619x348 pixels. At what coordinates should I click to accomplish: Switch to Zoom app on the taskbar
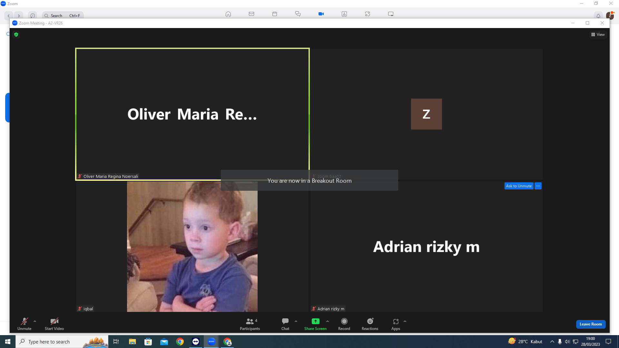(211, 342)
